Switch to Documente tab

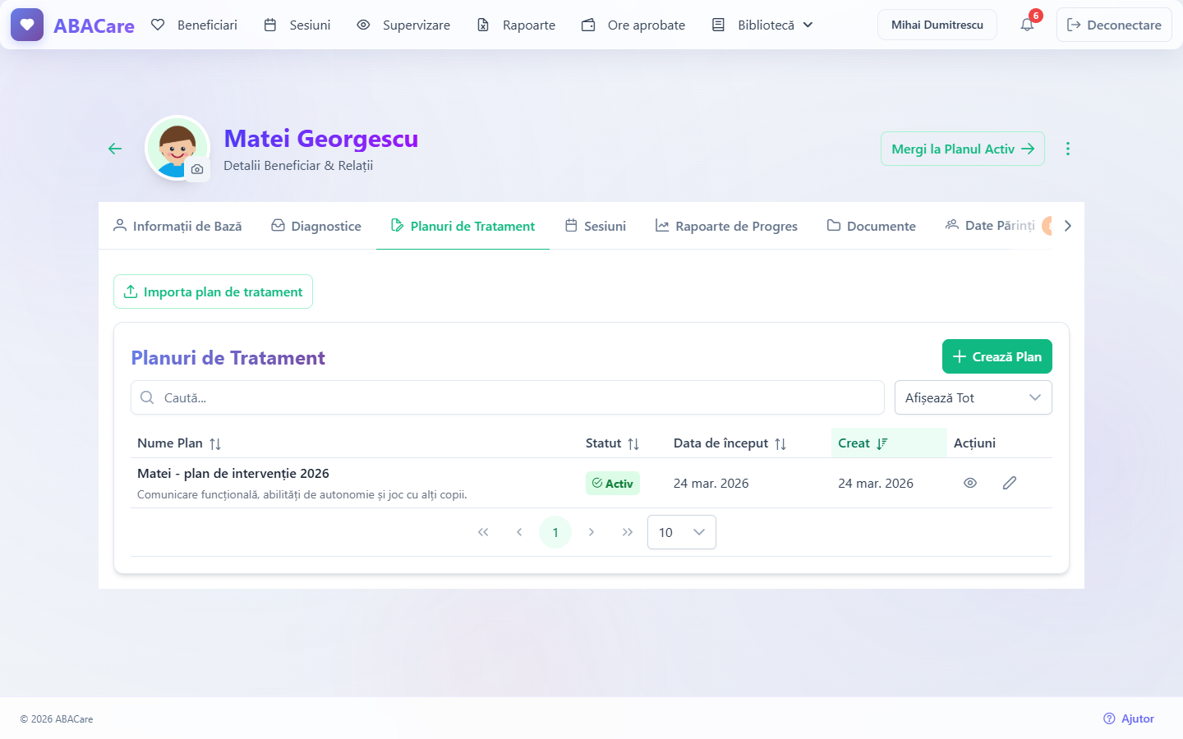pos(872,226)
